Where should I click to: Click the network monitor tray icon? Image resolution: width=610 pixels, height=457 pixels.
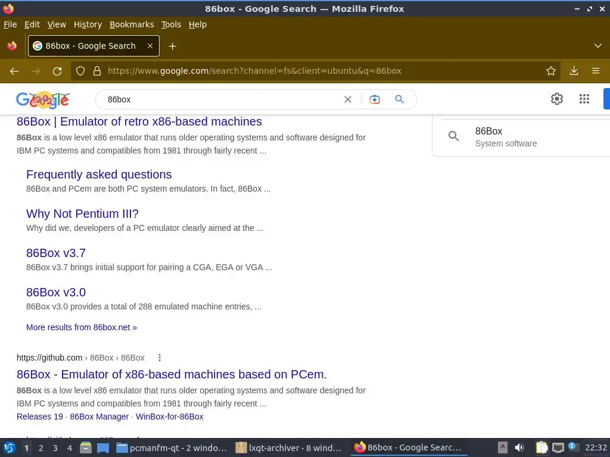[558, 447]
